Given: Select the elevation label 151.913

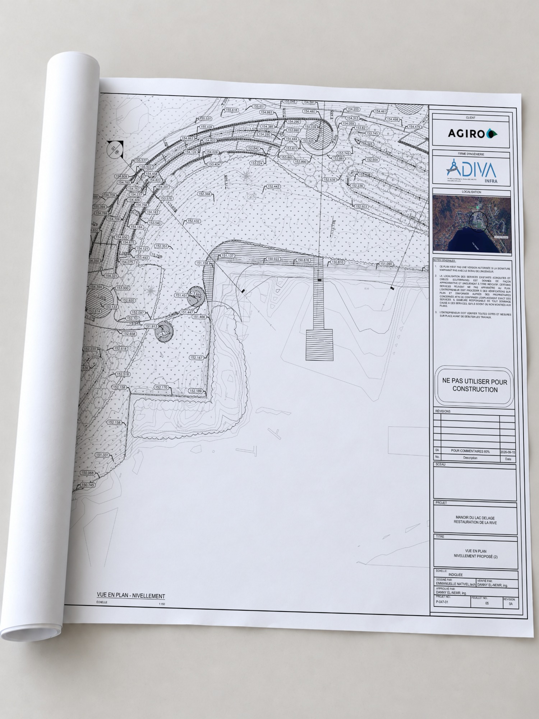Looking at the screenshot, I should [x=151, y=326].
